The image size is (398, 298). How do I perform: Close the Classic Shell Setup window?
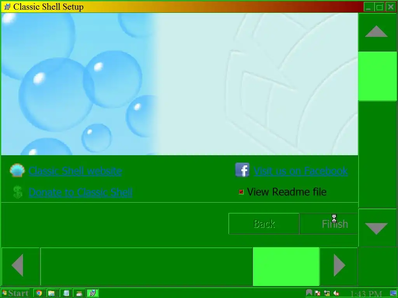pyautogui.click(x=391, y=7)
